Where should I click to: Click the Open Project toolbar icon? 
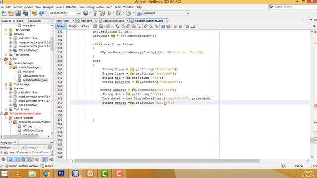coord(18,13)
